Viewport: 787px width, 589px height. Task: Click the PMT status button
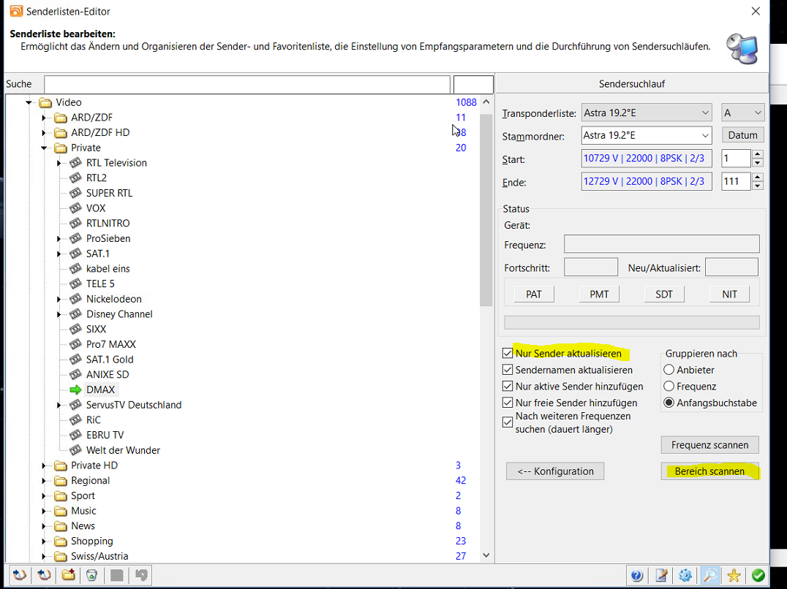599,294
